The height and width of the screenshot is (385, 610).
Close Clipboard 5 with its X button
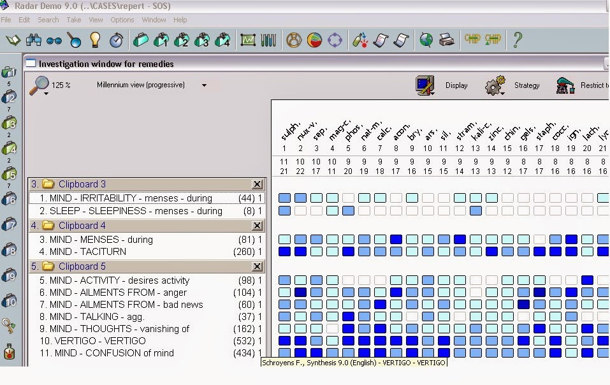(257, 266)
